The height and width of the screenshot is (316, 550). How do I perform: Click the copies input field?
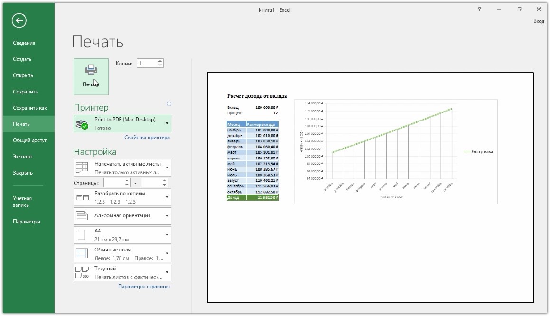pyautogui.click(x=147, y=63)
